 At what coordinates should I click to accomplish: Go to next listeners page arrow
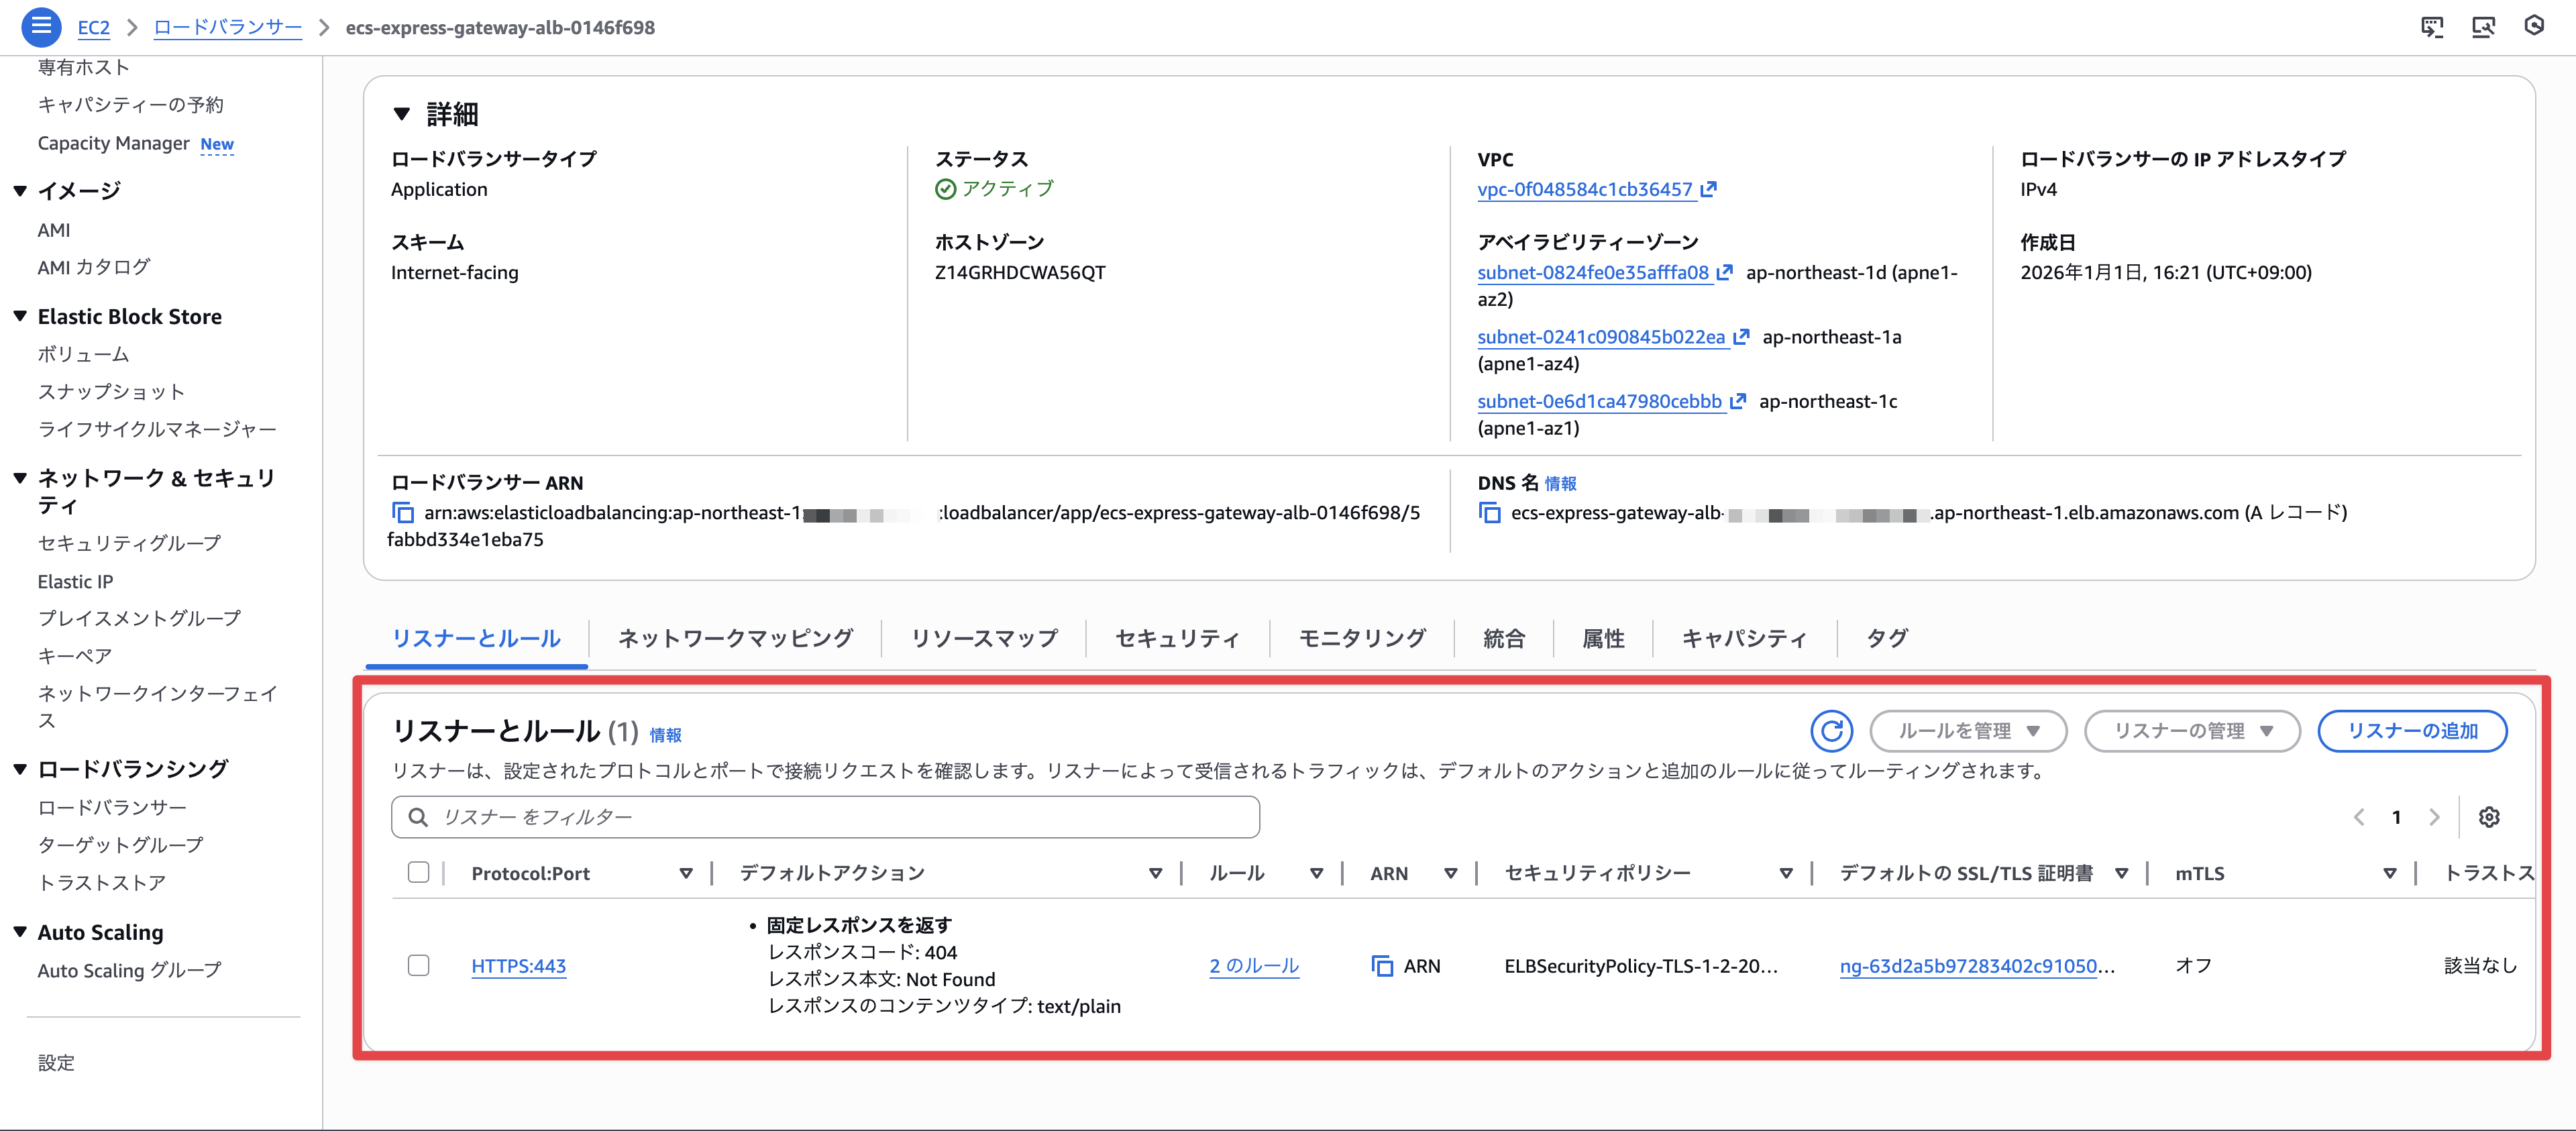pyautogui.click(x=2434, y=817)
